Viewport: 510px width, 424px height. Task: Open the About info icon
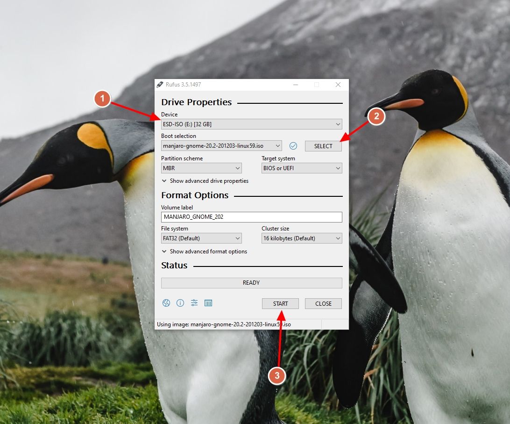coord(180,303)
